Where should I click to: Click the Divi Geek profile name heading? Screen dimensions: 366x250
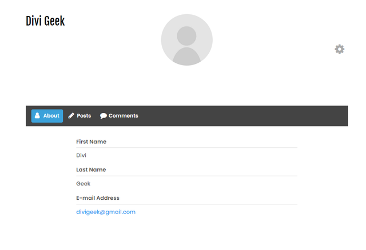(x=45, y=21)
